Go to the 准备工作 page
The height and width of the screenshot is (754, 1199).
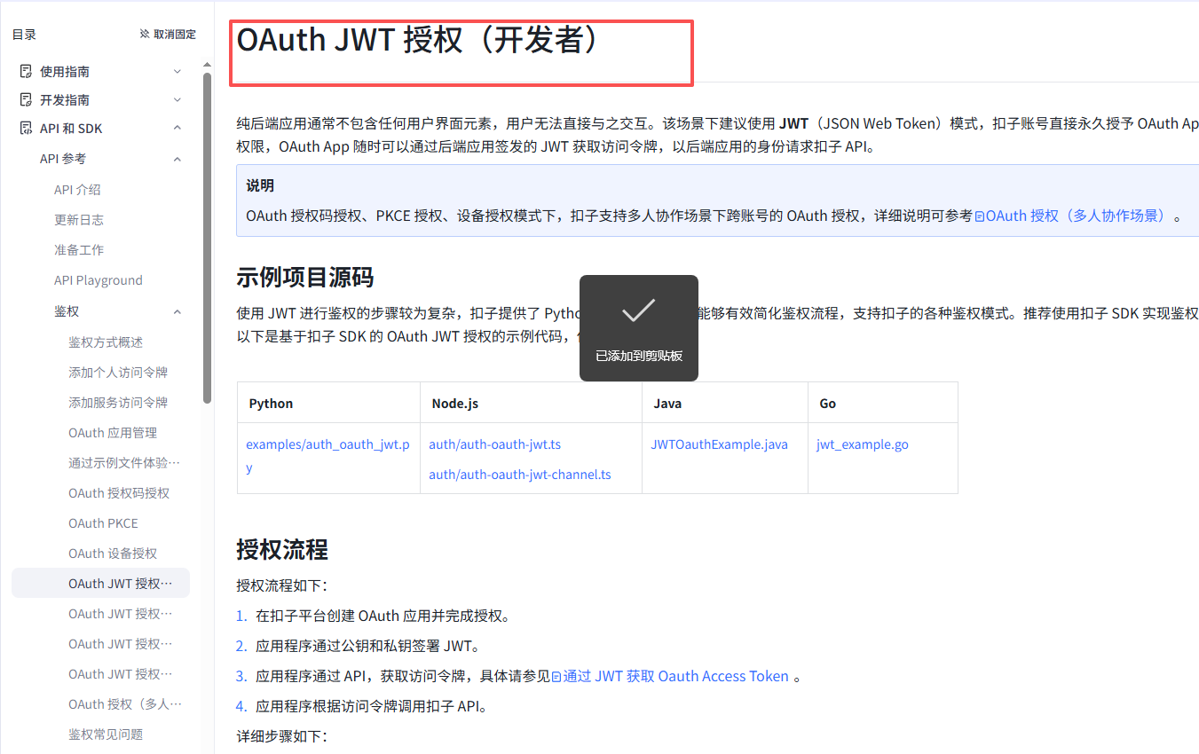coord(79,249)
